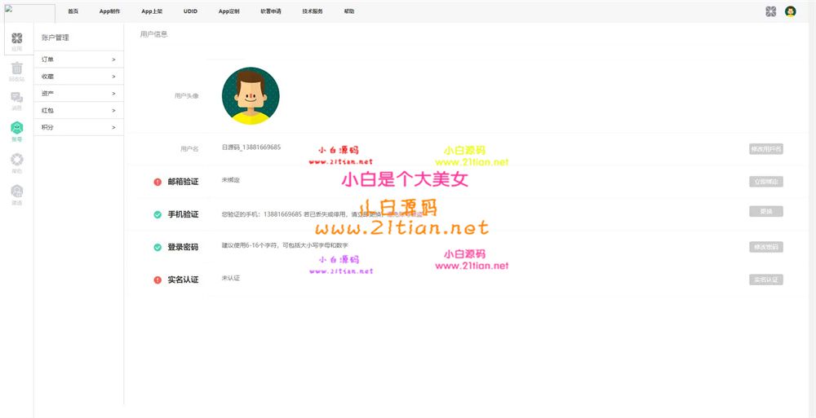This screenshot has height=418, width=816.
Task: Open the App制作 menu item
Action: (109, 11)
